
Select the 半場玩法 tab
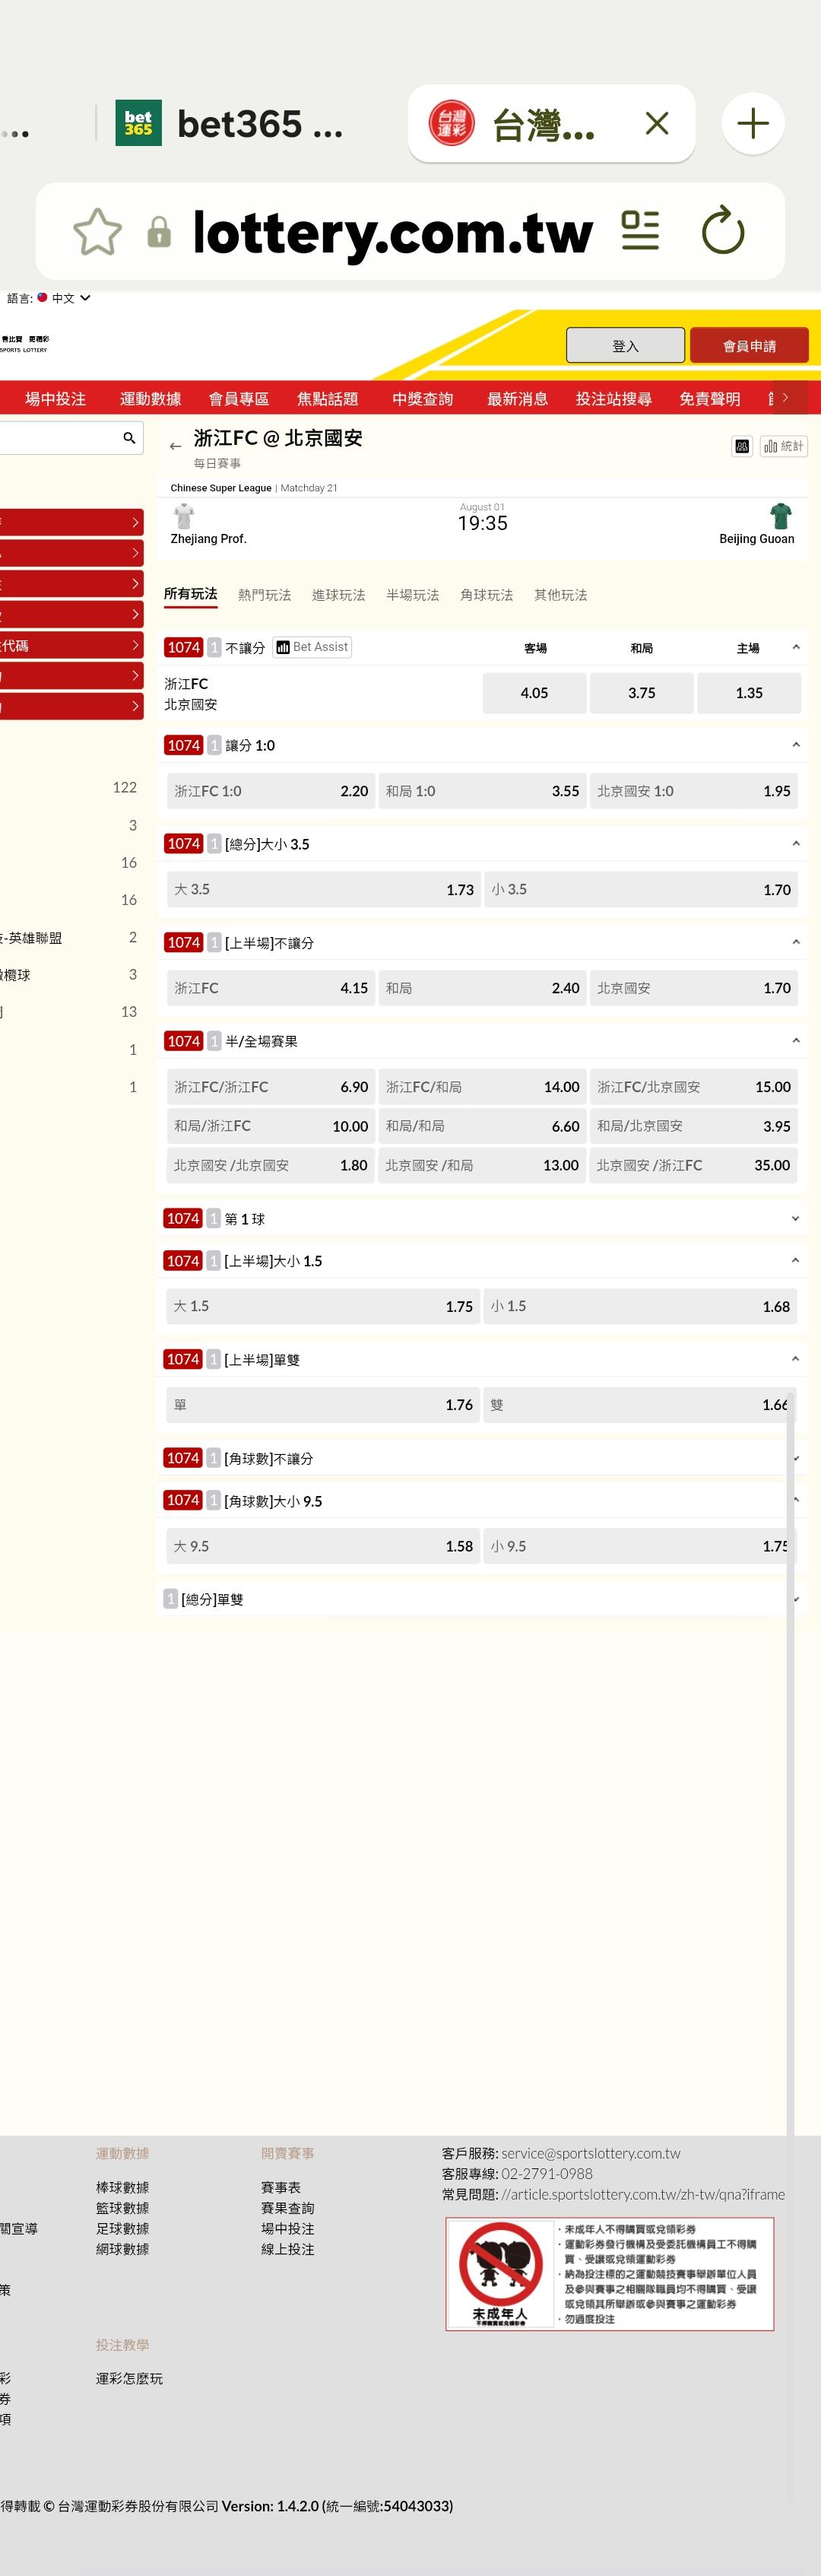[412, 595]
